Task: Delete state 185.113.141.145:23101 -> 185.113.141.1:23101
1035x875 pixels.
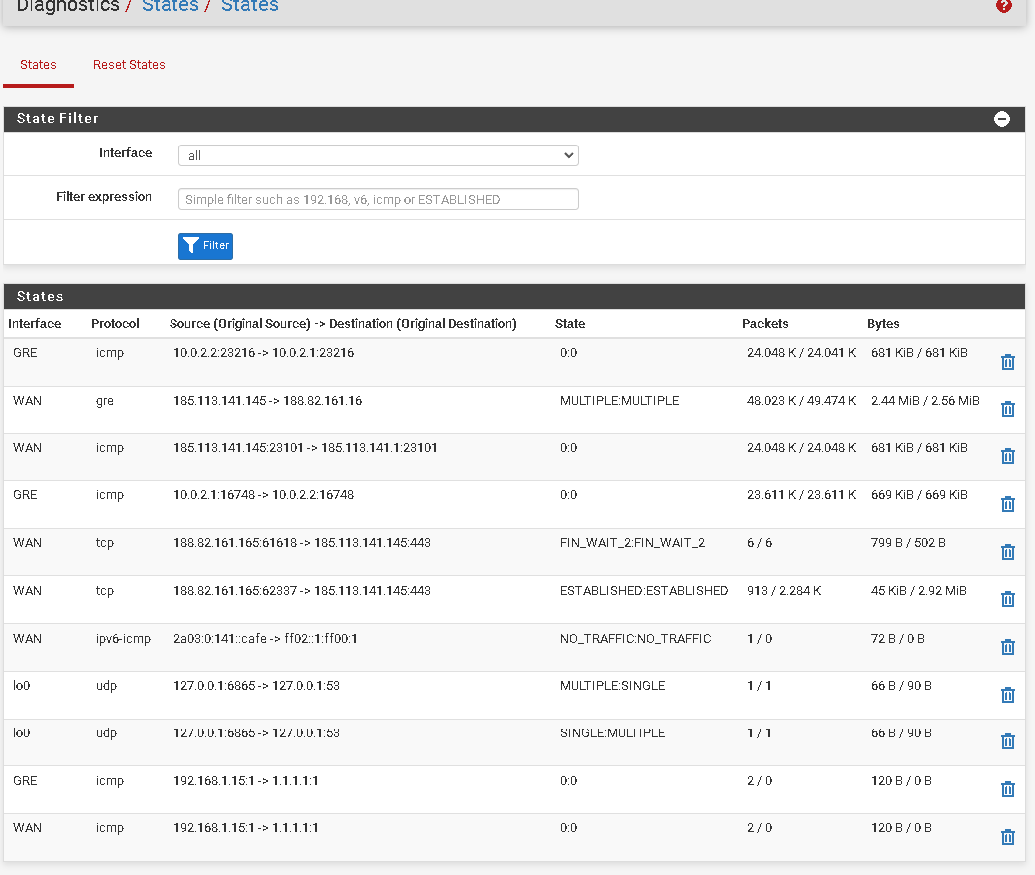Action: tap(1007, 456)
